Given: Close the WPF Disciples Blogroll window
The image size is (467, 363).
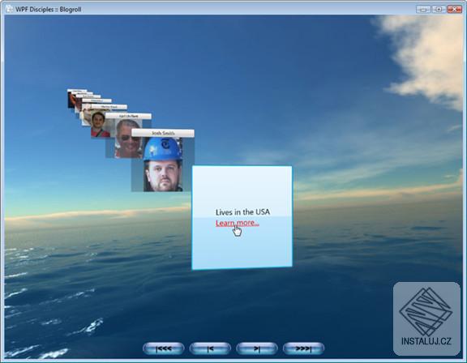Looking at the screenshot, I should (455, 9).
